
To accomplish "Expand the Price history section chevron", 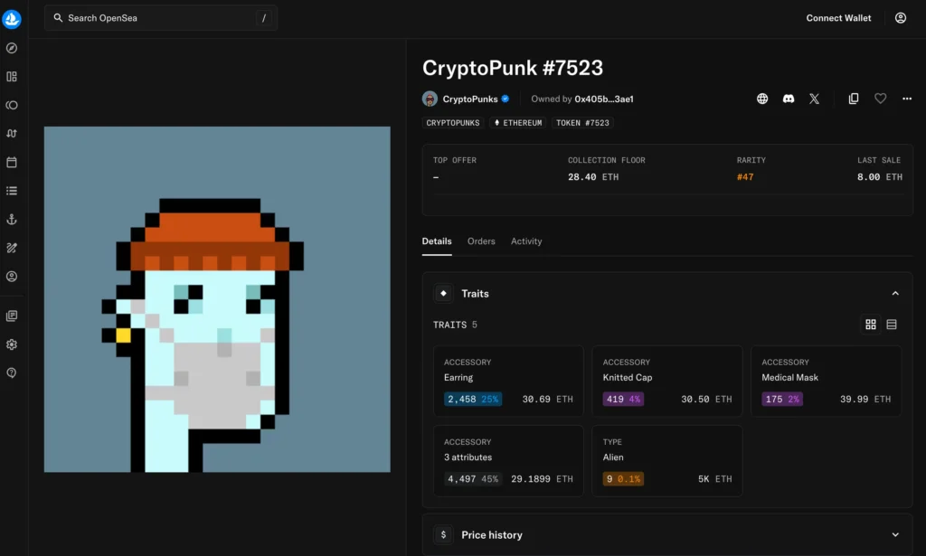I will tap(895, 534).
